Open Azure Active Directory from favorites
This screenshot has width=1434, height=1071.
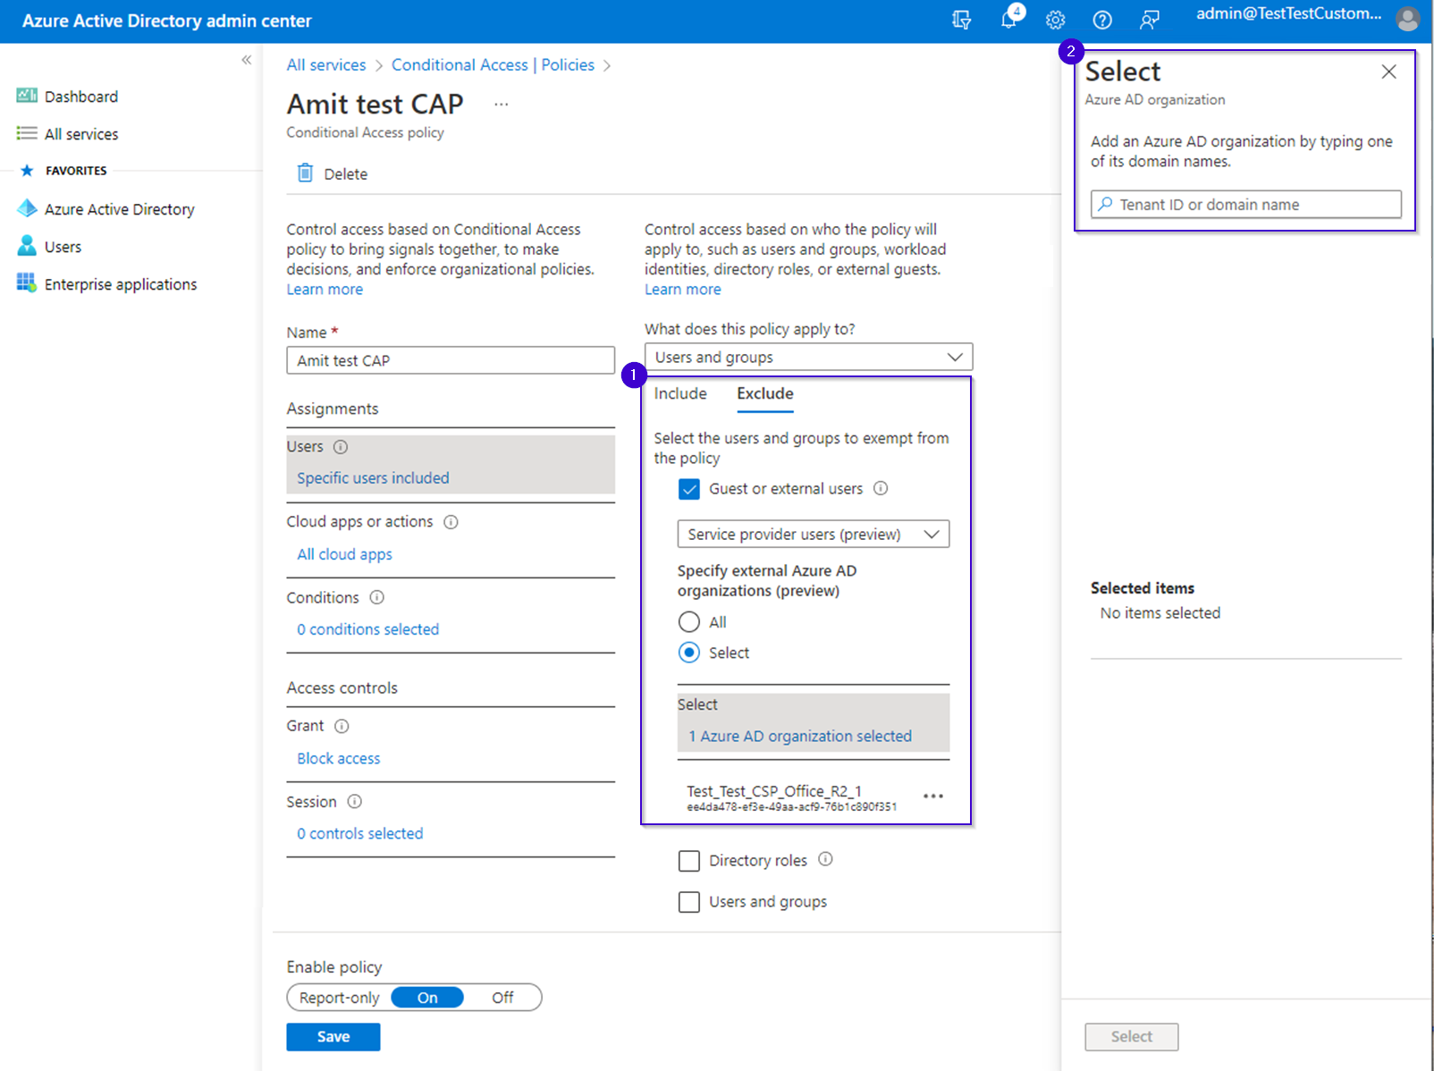120,209
